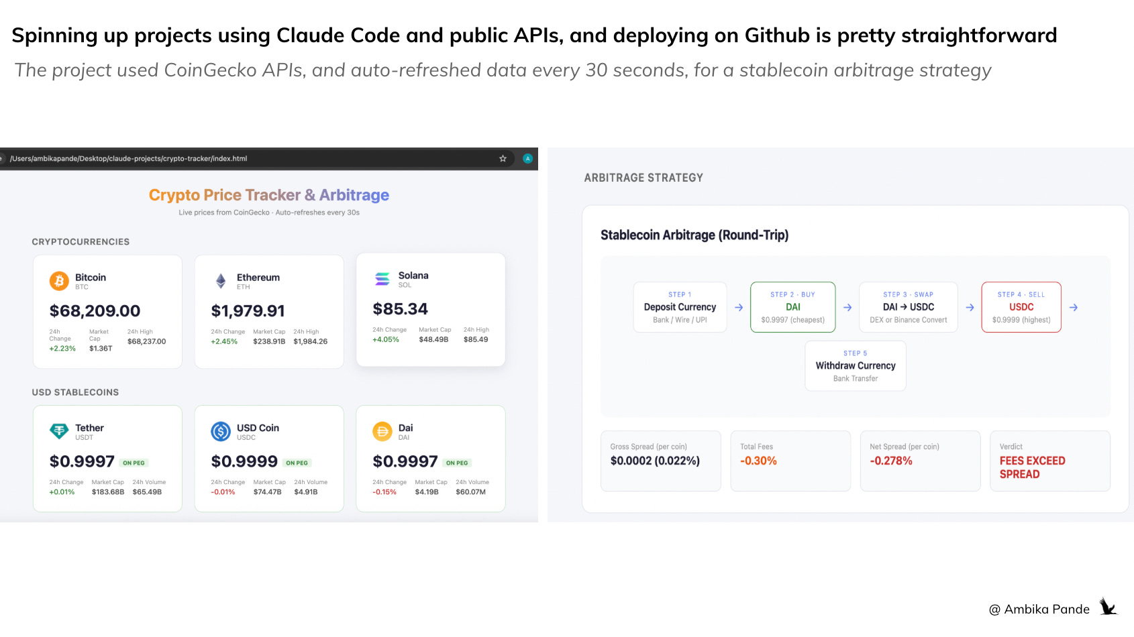Viewport: 1134px width, 637px height.
Task: Click Bitcoin 24h change +2.23%
Action: coord(62,349)
